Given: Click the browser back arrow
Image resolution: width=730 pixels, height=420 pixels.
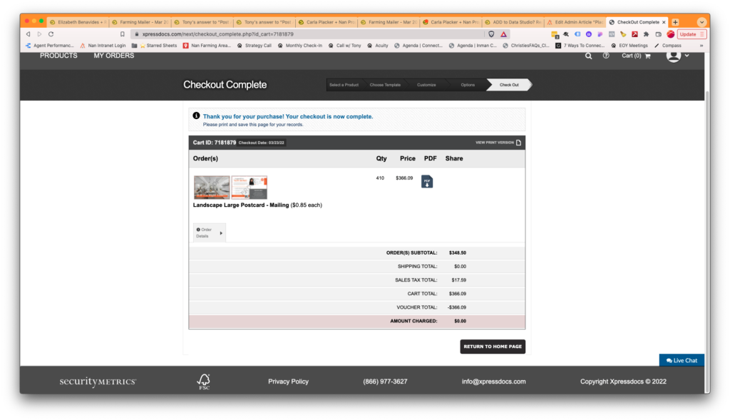Looking at the screenshot, I should click(28, 34).
